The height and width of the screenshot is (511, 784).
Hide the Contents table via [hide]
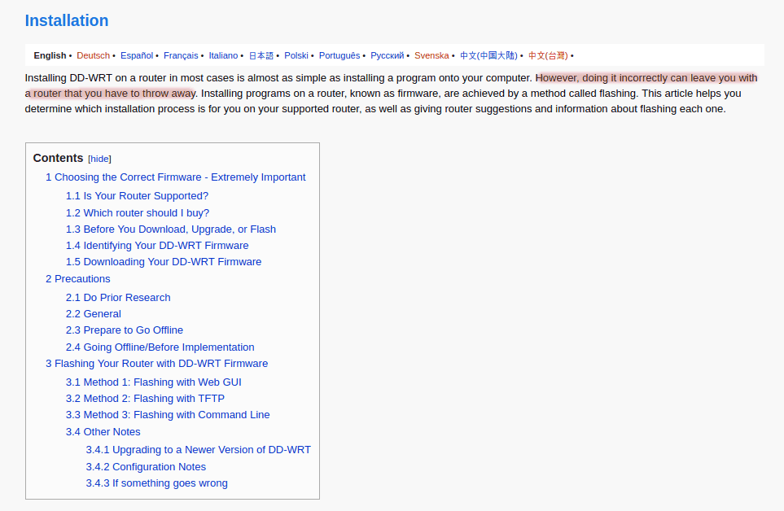pyautogui.click(x=99, y=159)
